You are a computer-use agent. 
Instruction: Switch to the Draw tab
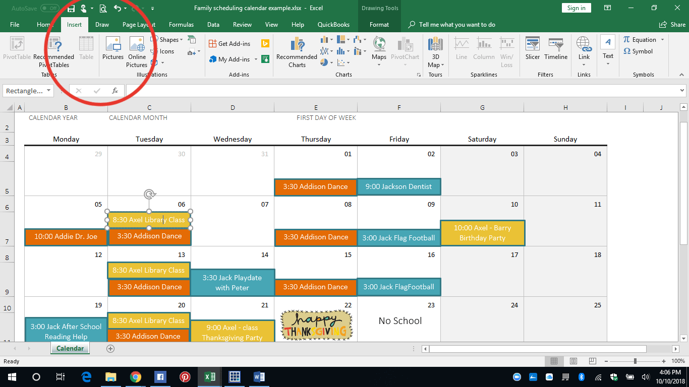(102, 24)
